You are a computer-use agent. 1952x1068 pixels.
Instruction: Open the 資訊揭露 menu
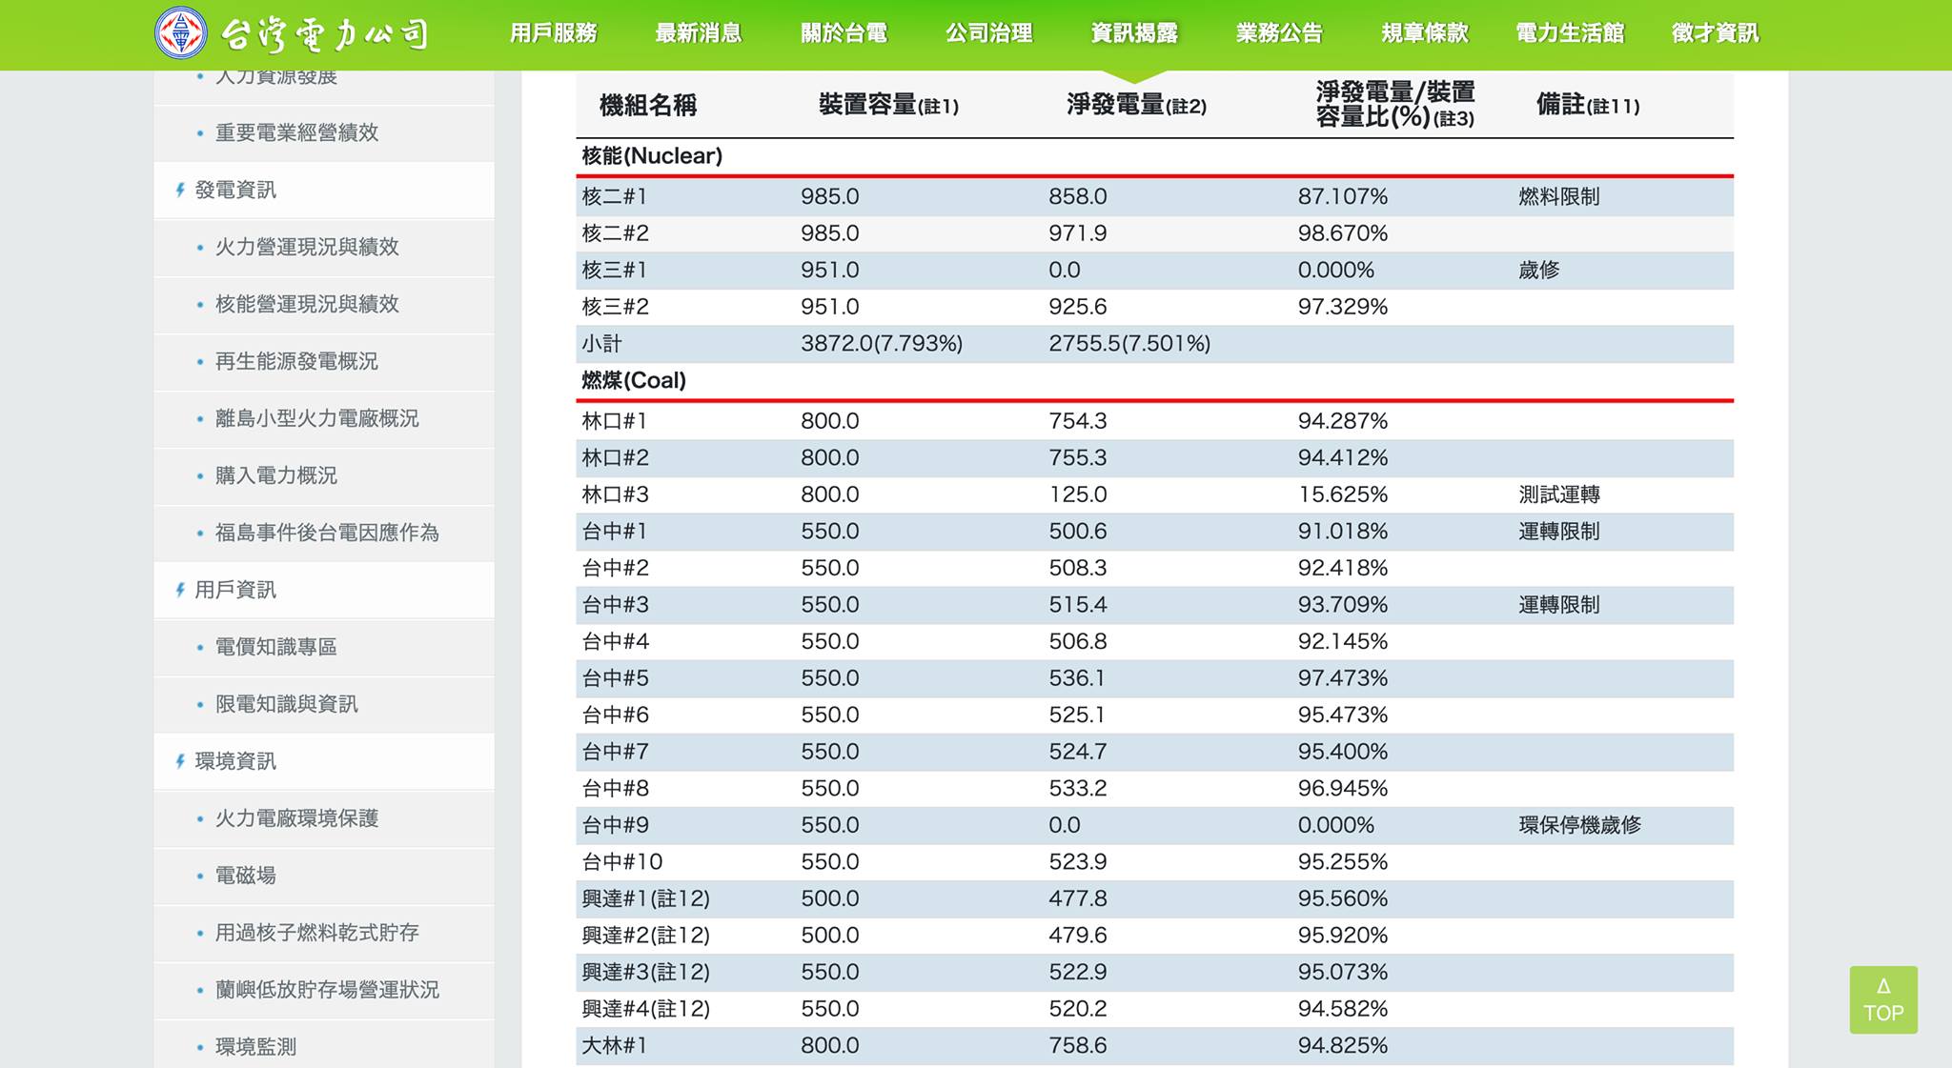pyautogui.click(x=1134, y=33)
